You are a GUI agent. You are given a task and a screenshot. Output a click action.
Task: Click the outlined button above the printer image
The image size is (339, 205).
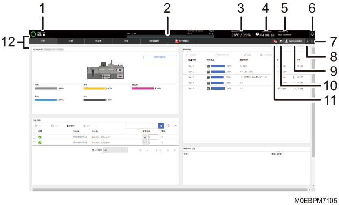click(160, 57)
